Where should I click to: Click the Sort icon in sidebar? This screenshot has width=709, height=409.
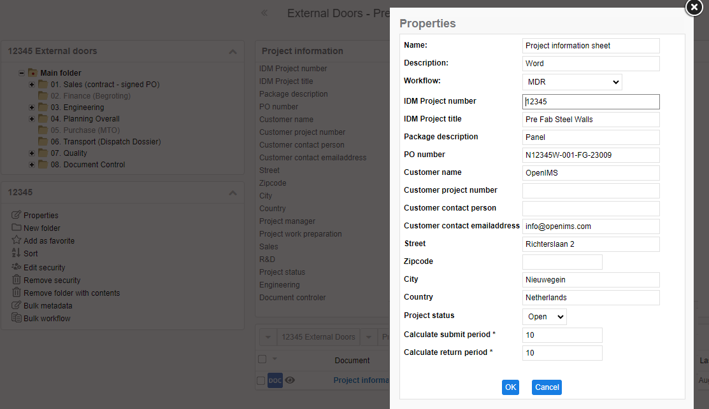pos(17,253)
